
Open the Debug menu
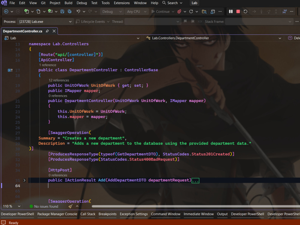(82, 3)
